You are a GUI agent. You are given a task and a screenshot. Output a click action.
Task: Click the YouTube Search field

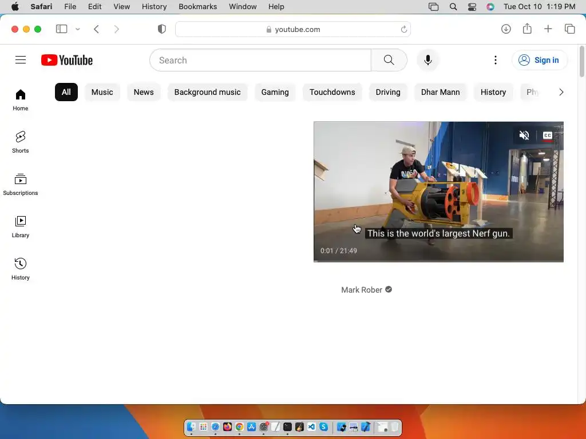260,60
